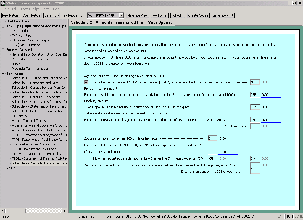Open the Forms menu
303x220 pixels.
tap(25, 9)
